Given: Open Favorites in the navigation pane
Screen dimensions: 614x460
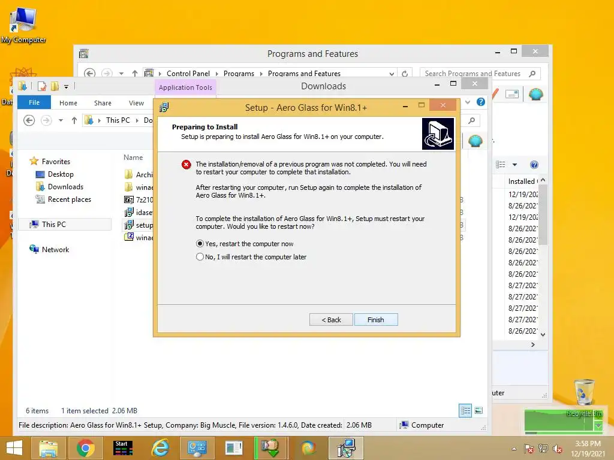Looking at the screenshot, I should click(x=56, y=162).
